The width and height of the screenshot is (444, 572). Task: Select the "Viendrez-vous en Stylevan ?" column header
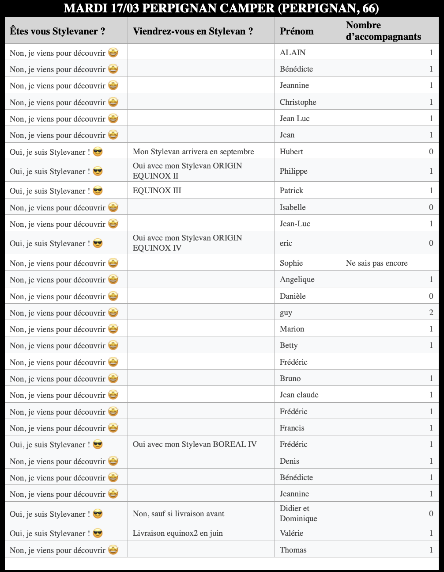click(x=193, y=31)
